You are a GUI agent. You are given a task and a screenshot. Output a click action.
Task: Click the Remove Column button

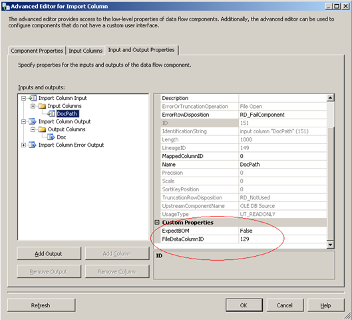(x=117, y=271)
